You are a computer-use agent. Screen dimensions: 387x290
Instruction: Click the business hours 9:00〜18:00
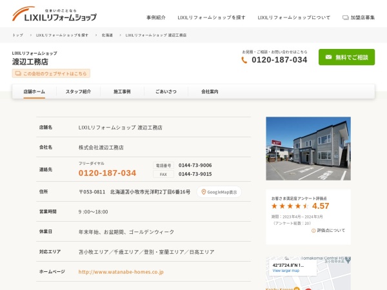pyautogui.click(x=94, y=212)
